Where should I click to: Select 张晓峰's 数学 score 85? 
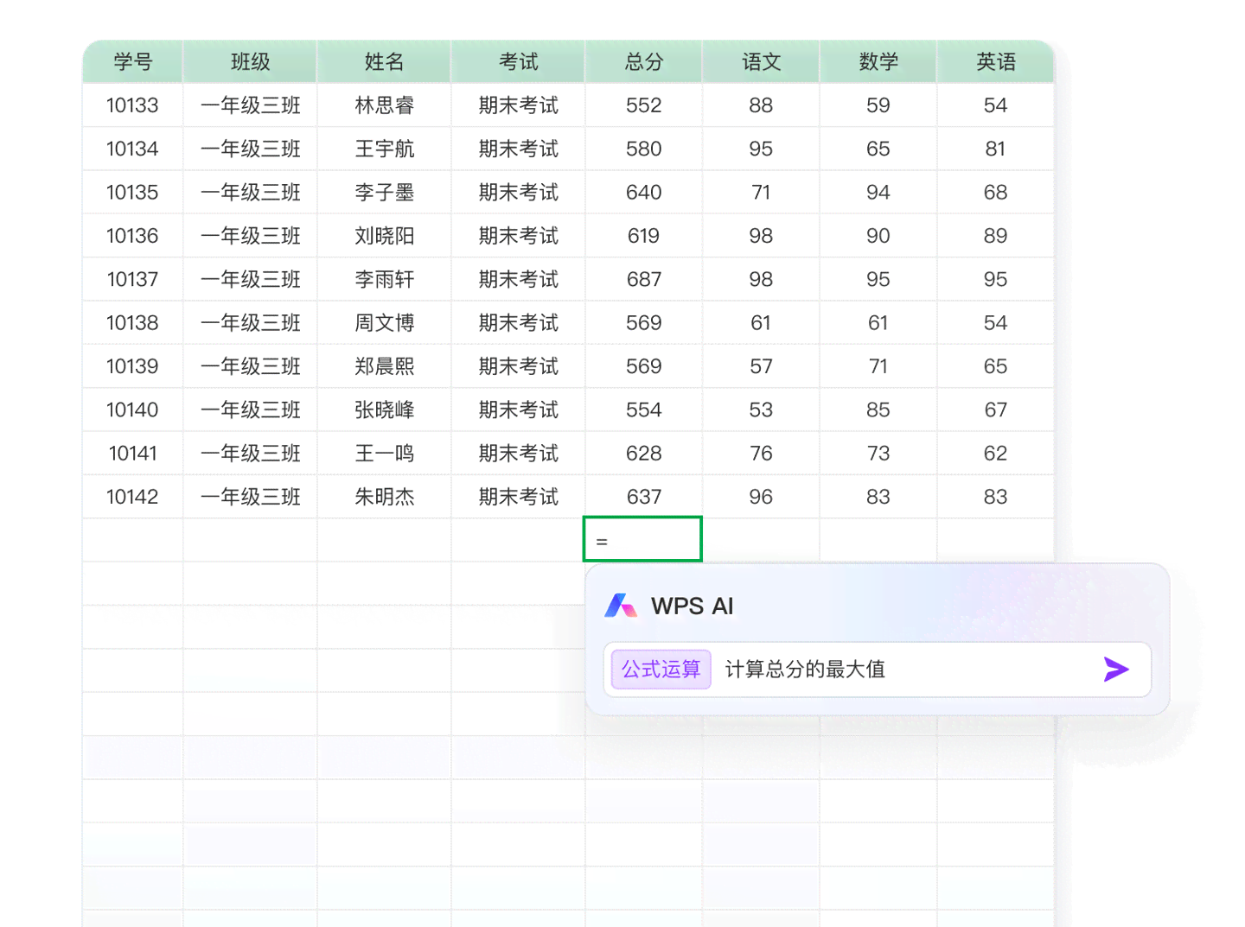[878, 410]
